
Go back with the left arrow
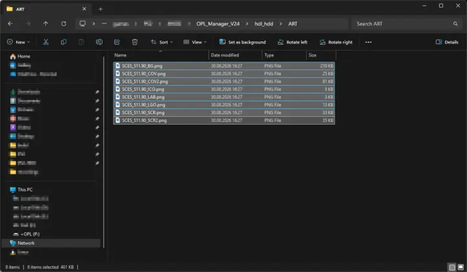[x=10, y=23]
